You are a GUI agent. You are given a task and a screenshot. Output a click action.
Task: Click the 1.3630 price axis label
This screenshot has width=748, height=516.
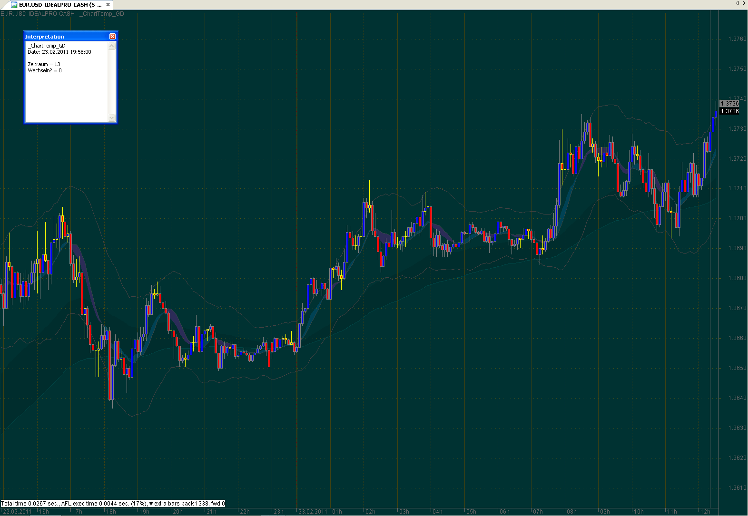[737, 428]
